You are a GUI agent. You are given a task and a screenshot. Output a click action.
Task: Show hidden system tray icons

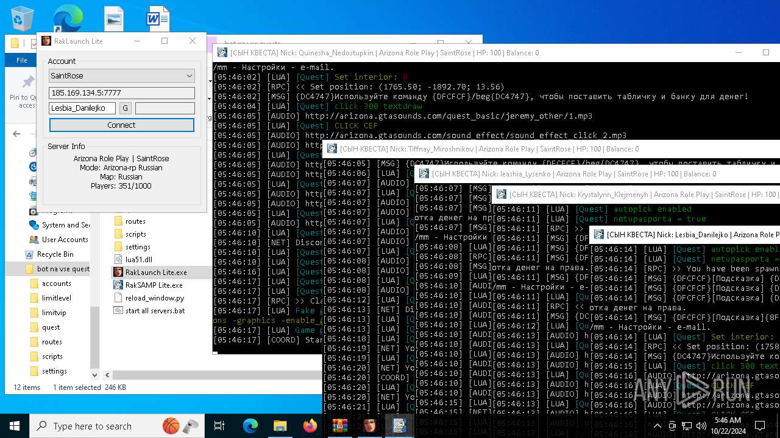pyautogui.click(x=658, y=426)
